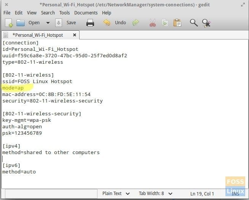The image size is (249, 200).
Task: Print the document with the printer icon
Action: click(90, 23)
